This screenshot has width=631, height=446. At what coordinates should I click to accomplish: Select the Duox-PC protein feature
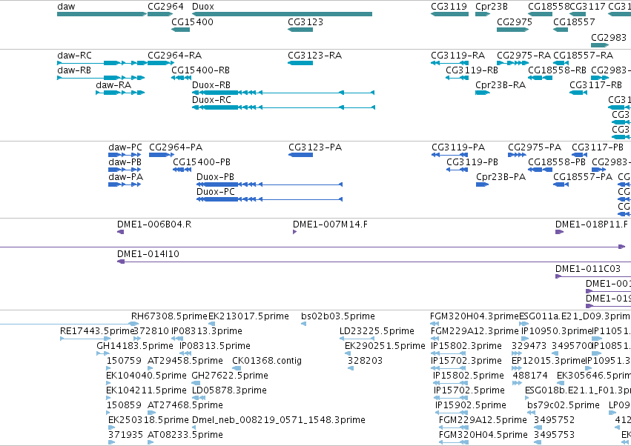pos(270,199)
